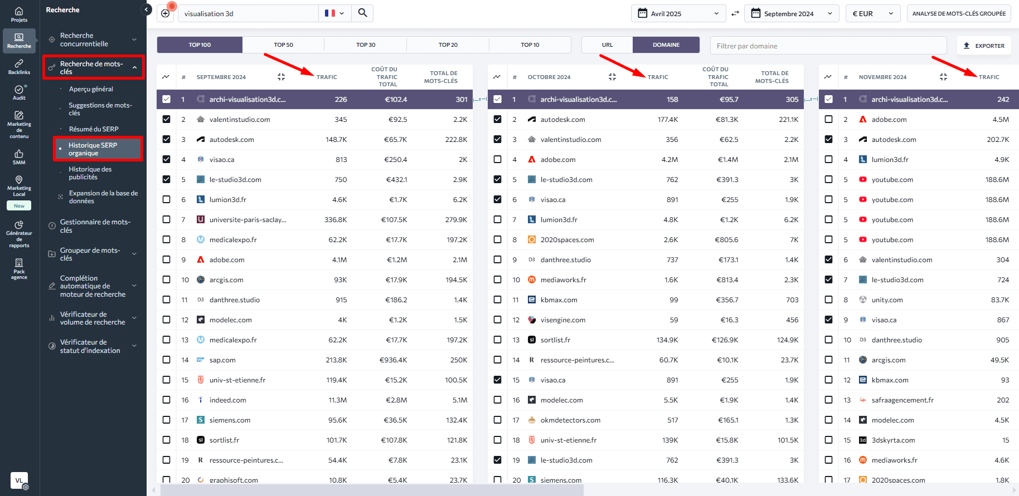
Task: Click trend chart icon in Novembre 2024 header
Action: 828,77
